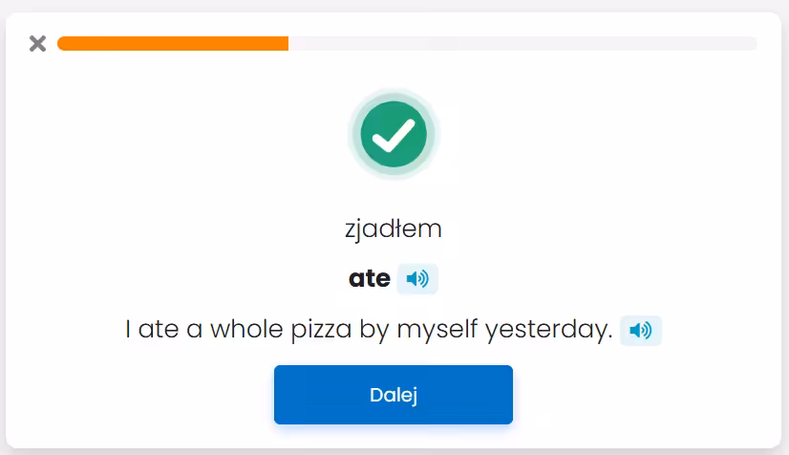The image size is (789, 455).
Task: Close the flashcard lesson with the X
Action: pyautogui.click(x=37, y=43)
